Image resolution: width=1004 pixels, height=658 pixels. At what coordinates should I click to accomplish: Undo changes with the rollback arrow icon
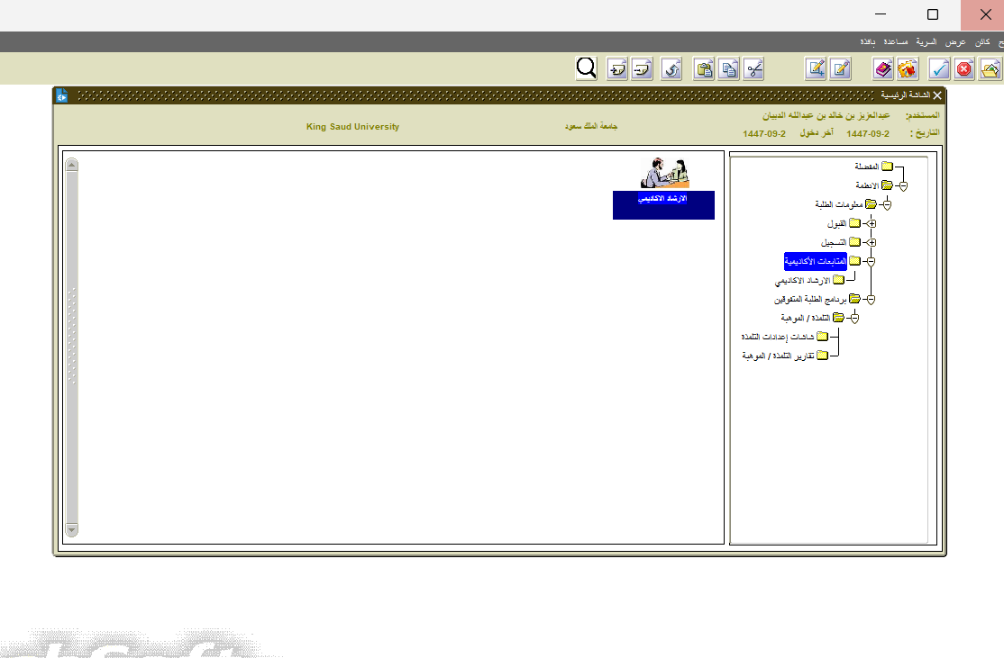(671, 68)
